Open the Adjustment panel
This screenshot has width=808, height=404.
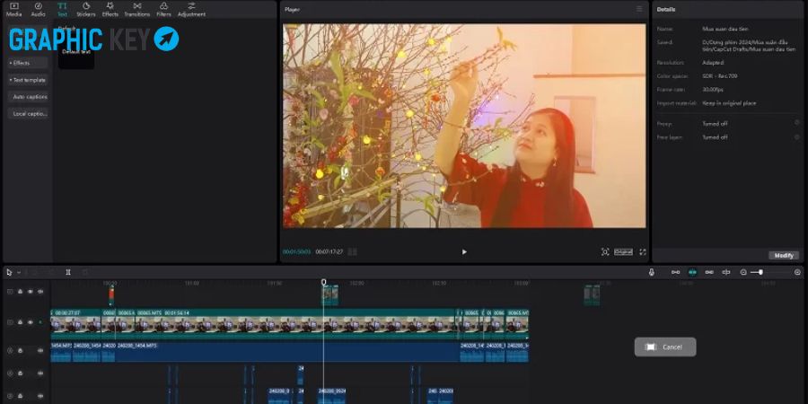pyautogui.click(x=192, y=9)
